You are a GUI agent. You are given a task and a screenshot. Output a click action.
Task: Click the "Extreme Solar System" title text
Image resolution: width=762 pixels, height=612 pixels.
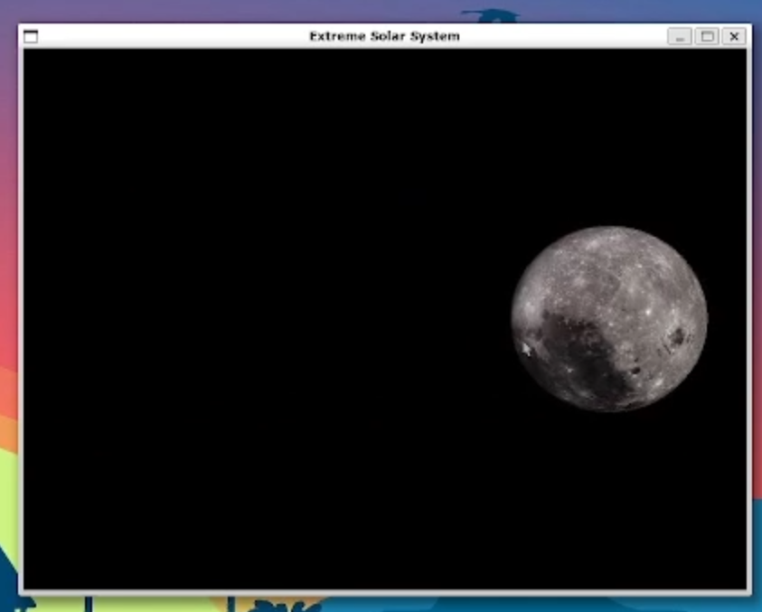tap(384, 36)
